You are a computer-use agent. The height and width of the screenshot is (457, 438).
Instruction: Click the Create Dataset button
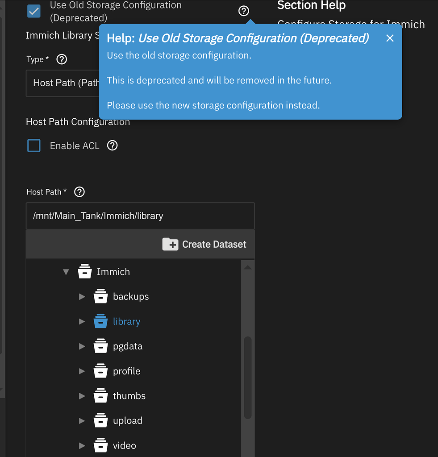204,244
